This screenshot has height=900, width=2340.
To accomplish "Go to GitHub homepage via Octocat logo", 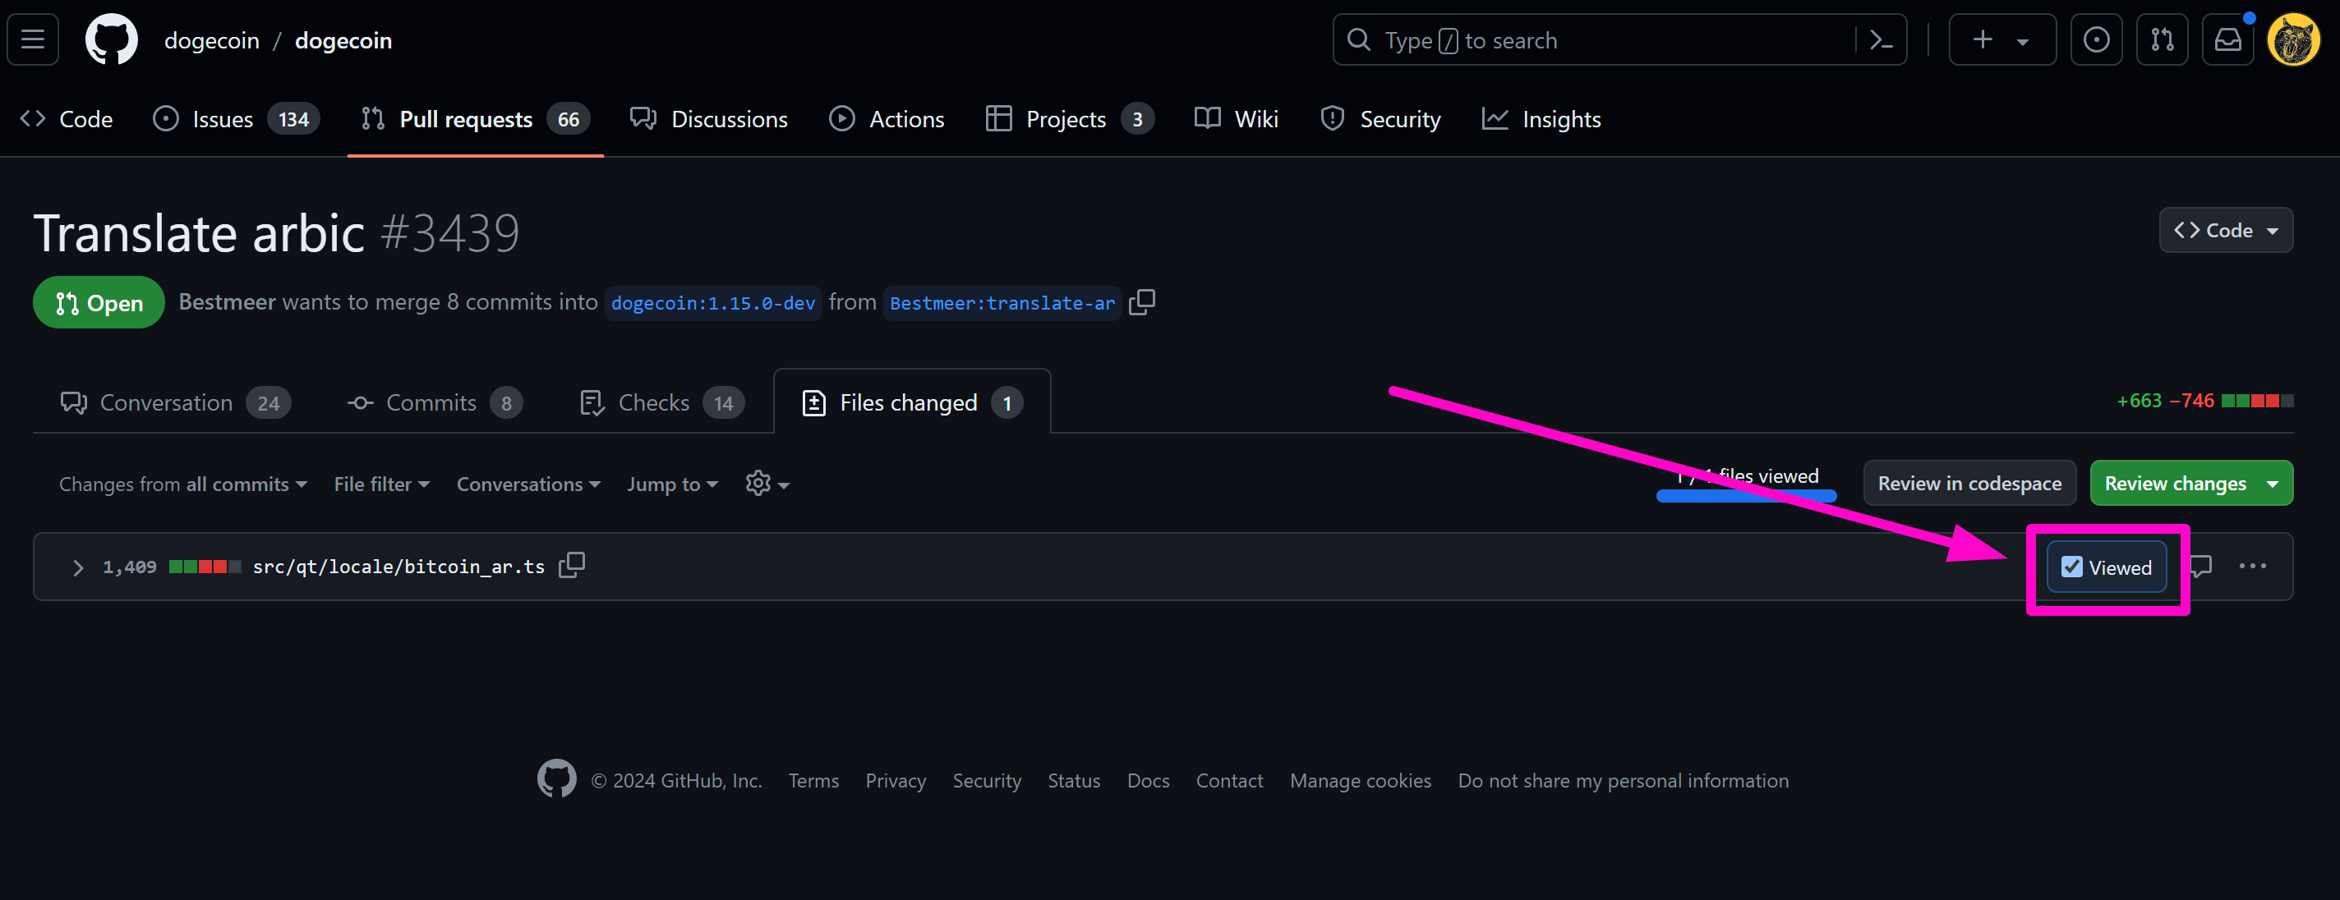I will pyautogui.click(x=111, y=40).
